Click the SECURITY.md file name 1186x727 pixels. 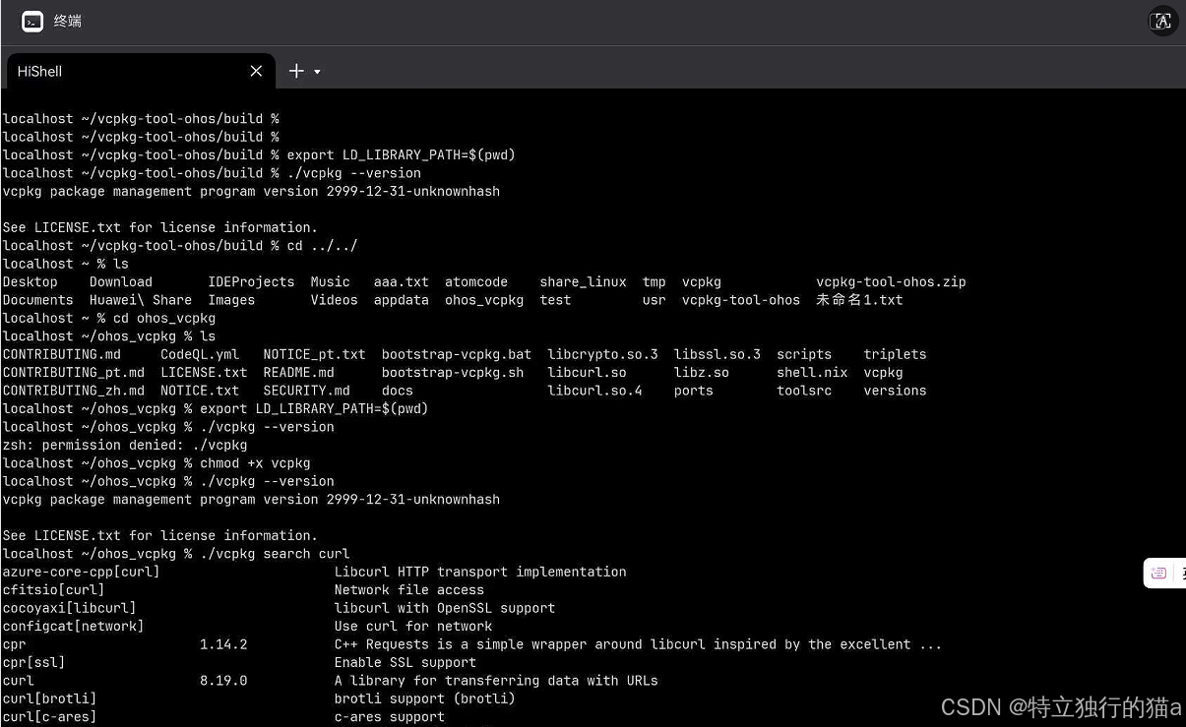click(307, 391)
